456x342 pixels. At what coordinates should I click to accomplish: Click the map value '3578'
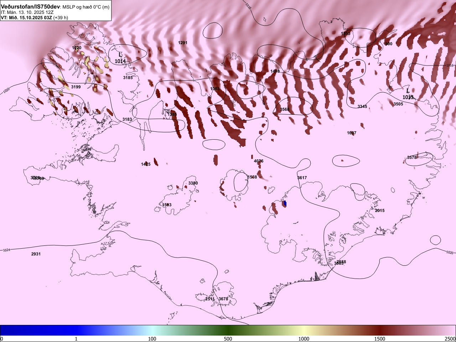(412, 157)
